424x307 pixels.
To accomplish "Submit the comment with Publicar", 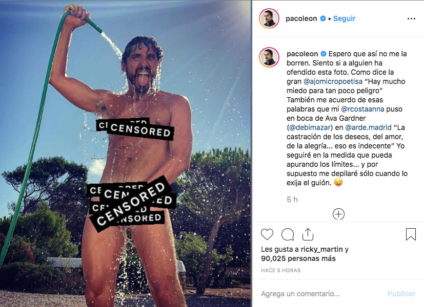I will point(401,294).
